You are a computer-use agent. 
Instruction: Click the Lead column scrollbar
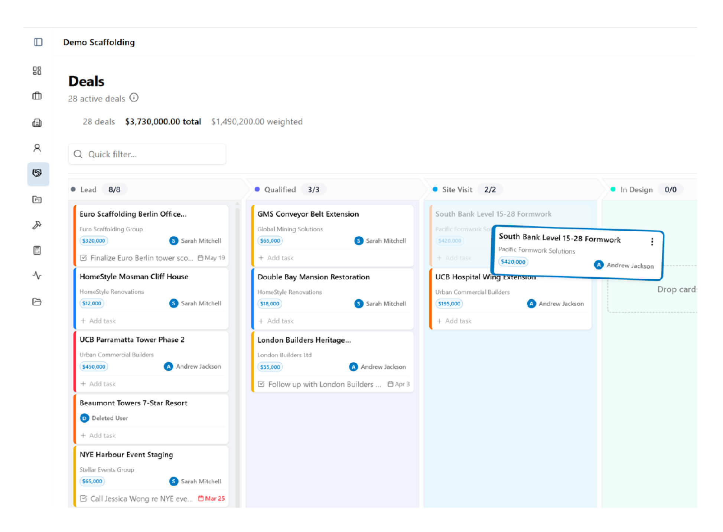click(x=237, y=335)
